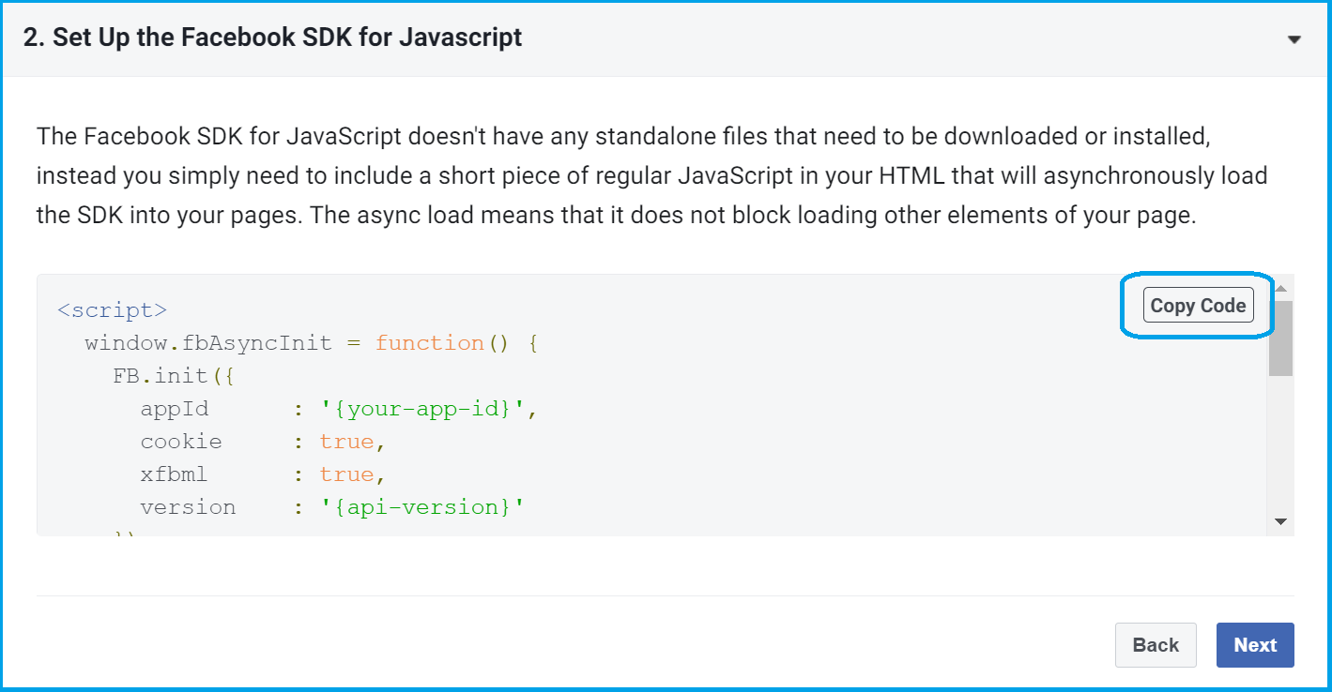Screen dimensions: 1332x692
Task: Click the Copy Code button
Action: [x=1198, y=305]
